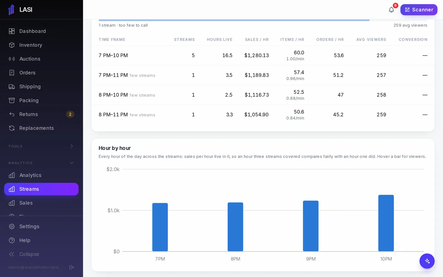Select the 7 PM–11 PM row
Image resolution: width=443 pixels, height=277 pixels.
(263, 75)
